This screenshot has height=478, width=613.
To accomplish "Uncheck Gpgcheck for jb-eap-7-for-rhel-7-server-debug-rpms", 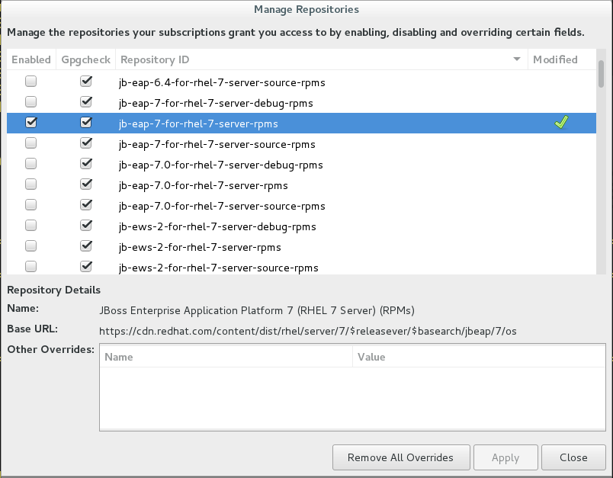I will pyautogui.click(x=86, y=102).
